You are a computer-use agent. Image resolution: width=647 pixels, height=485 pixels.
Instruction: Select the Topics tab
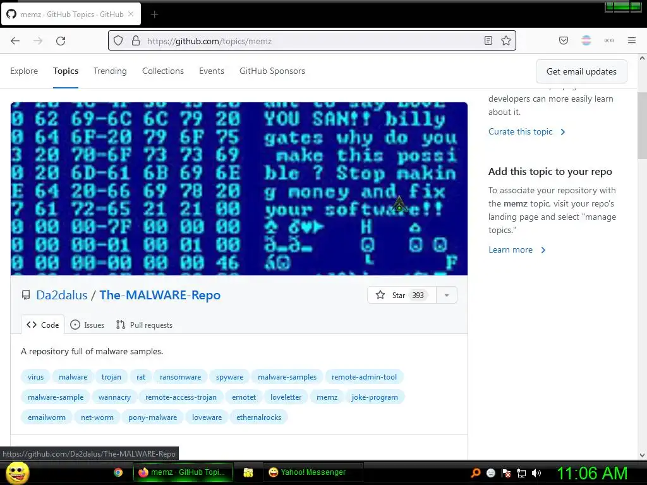click(x=66, y=71)
